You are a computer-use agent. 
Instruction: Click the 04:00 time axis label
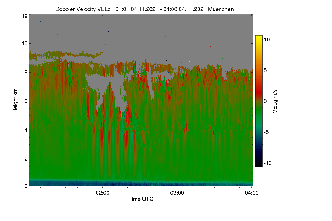click(252, 193)
